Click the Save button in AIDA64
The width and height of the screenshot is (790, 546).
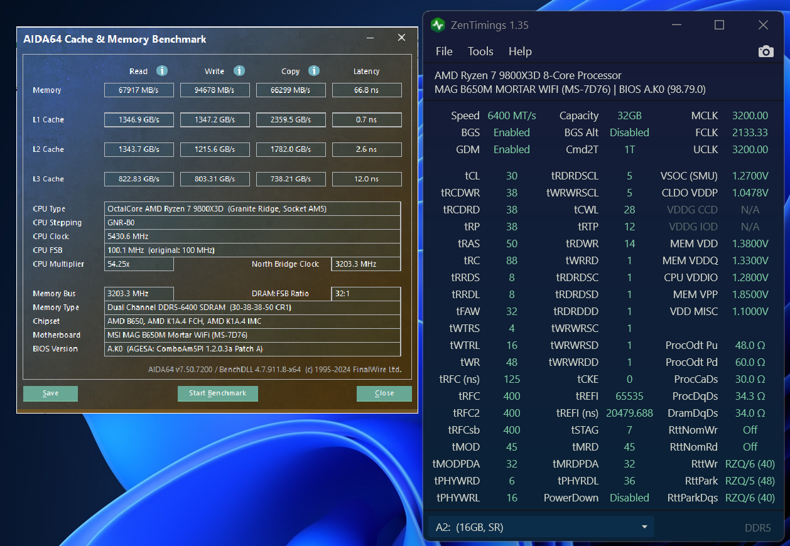pos(50,393)
